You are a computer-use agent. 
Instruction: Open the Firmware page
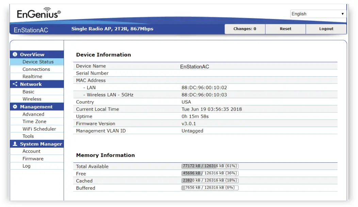click(x=33, y=159)
